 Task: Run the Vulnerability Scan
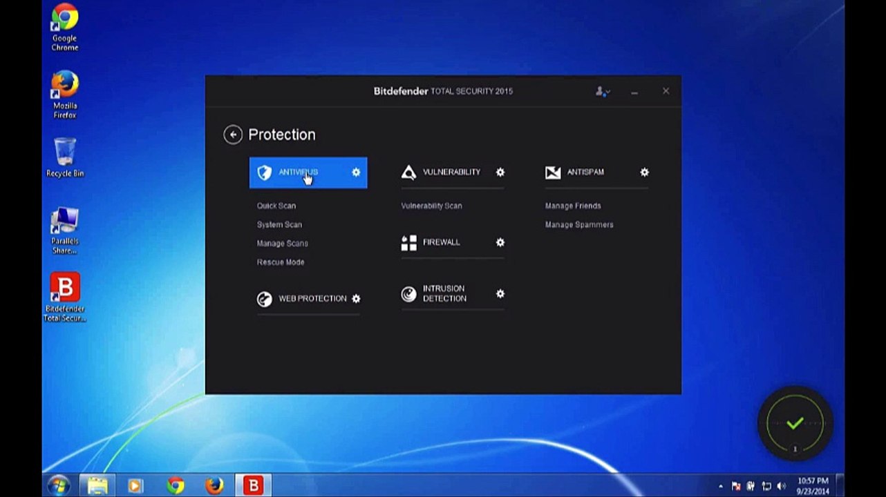click(431, 206)
